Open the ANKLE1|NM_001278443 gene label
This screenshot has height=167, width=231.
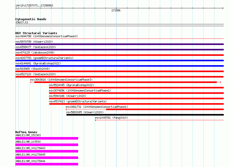click(30, 148)
